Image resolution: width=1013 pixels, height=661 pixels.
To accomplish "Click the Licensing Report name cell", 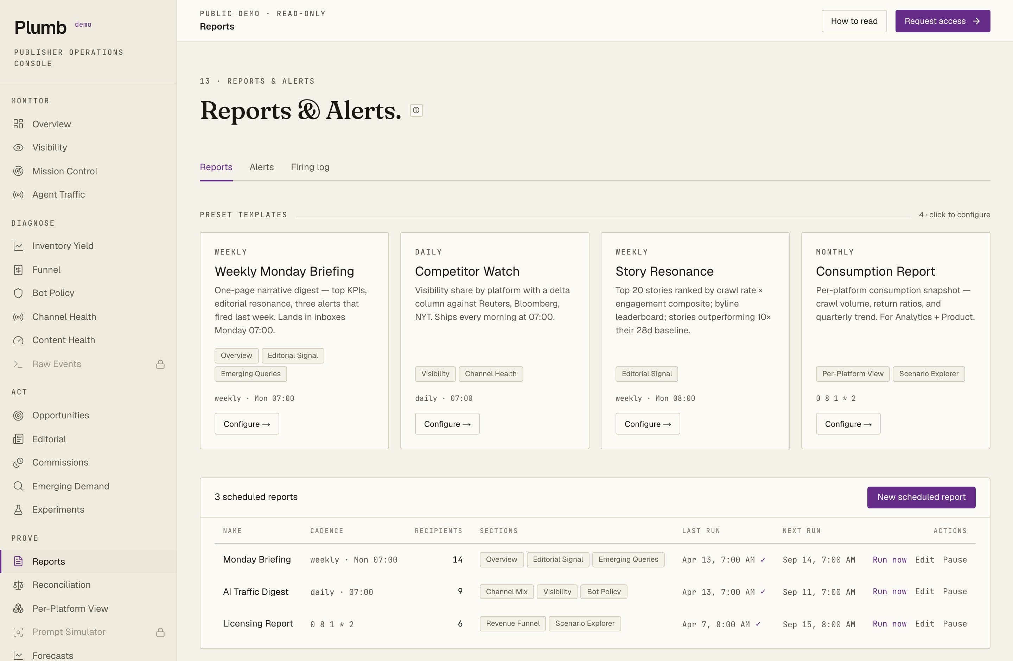I will coord(258,624).
